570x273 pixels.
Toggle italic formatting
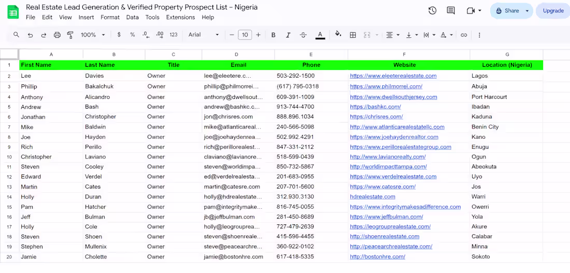tap(288, 35)
